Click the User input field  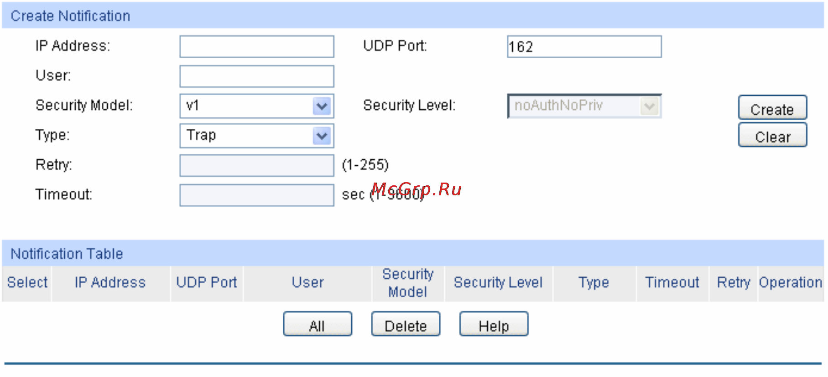click(257, 76)
